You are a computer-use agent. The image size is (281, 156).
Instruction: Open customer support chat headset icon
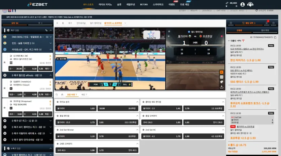point(250,4)
